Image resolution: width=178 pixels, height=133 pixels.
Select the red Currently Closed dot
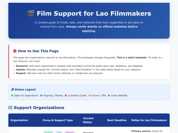[x=66, y=96]
